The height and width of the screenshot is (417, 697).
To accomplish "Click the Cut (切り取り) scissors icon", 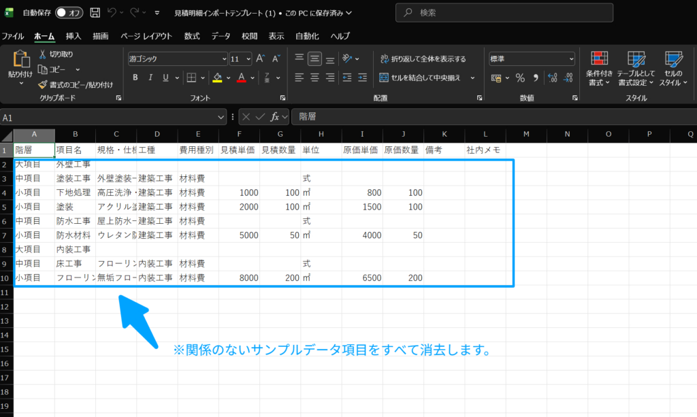I will coord(42,54).
